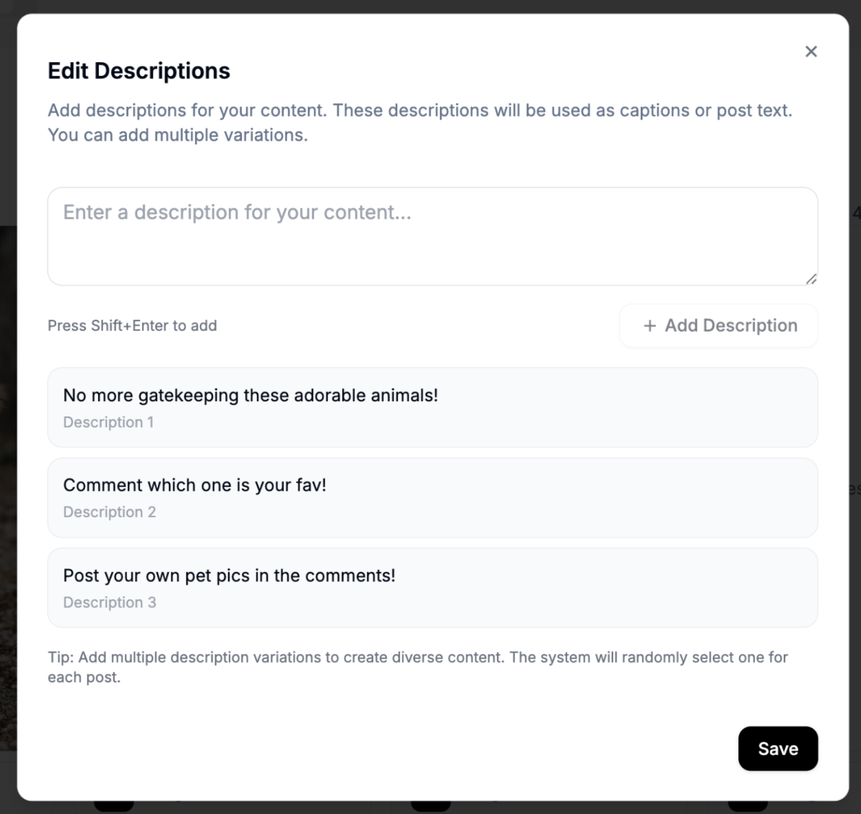The height and width of the screenshot is (814, 861).
Task: Grab the textarea resize handle corner
Action: point(811,279)
